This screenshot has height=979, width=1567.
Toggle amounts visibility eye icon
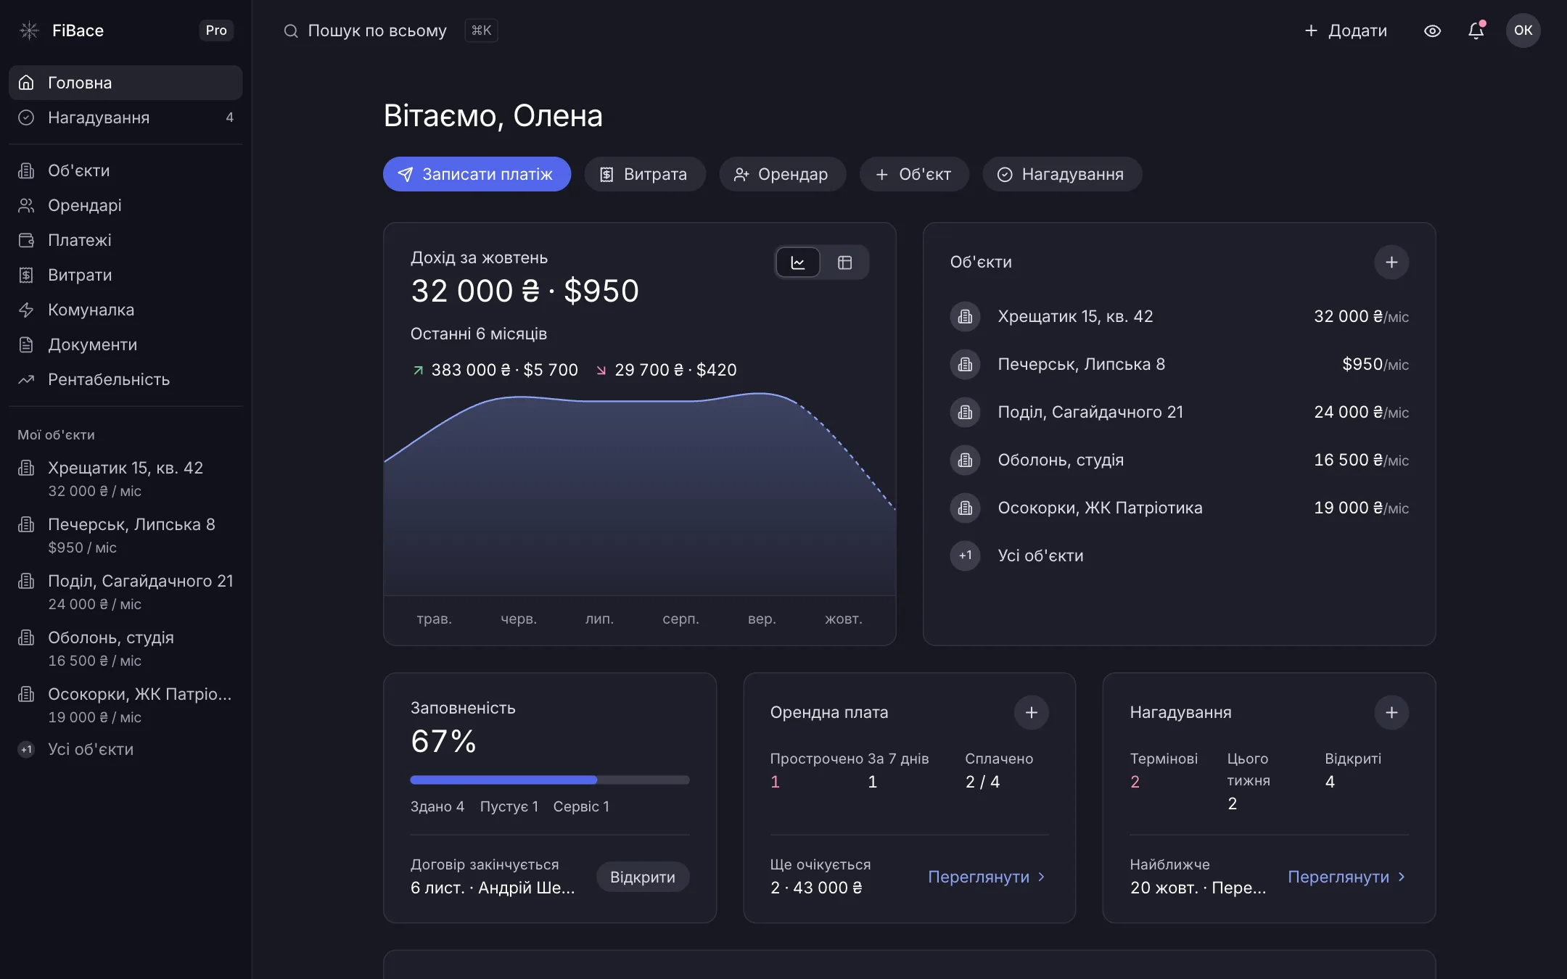click(1432, 30)
